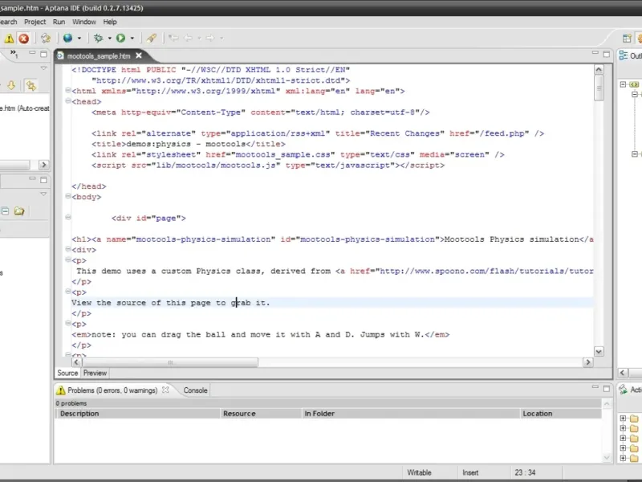Viewport: 642px width, 482px height.
Task: Click the green Run button icon
Action: tap(120, 38)
